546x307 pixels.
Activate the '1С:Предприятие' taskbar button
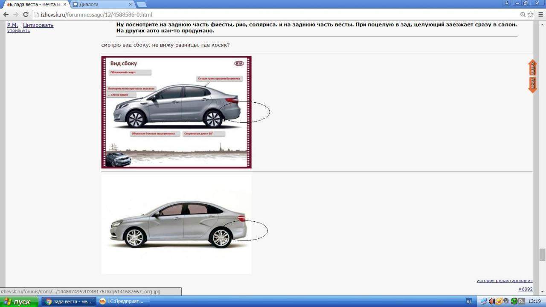(123, 301)
